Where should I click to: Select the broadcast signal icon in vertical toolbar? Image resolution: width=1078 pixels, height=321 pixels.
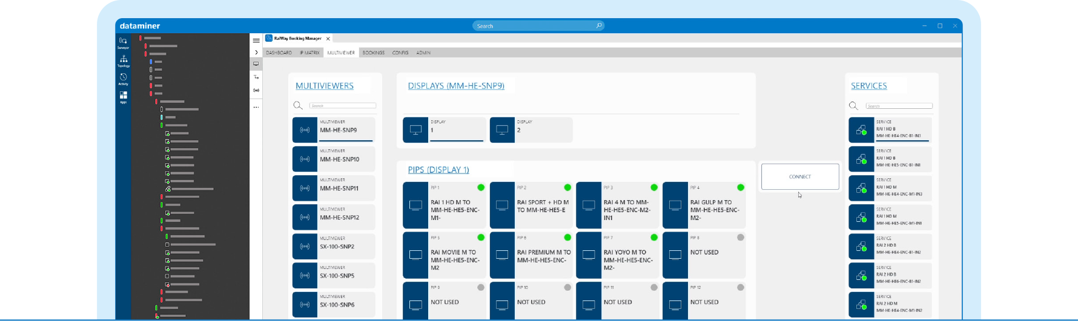[256, 91]
